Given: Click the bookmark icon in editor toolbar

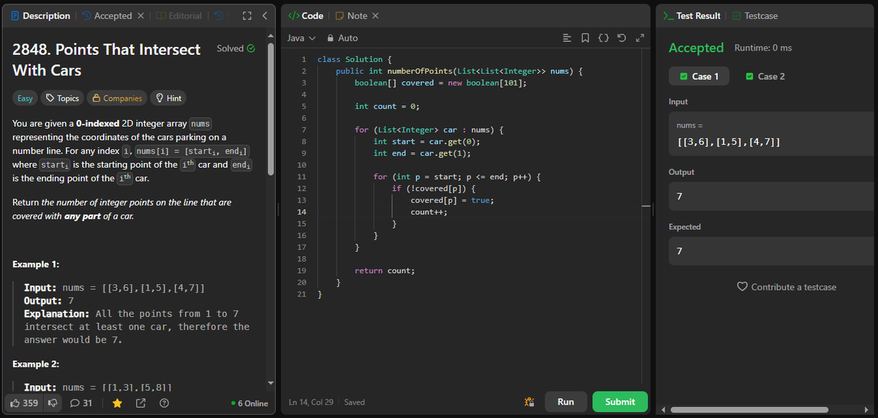Looking at the screenshot, I should [x=585, y=37].
